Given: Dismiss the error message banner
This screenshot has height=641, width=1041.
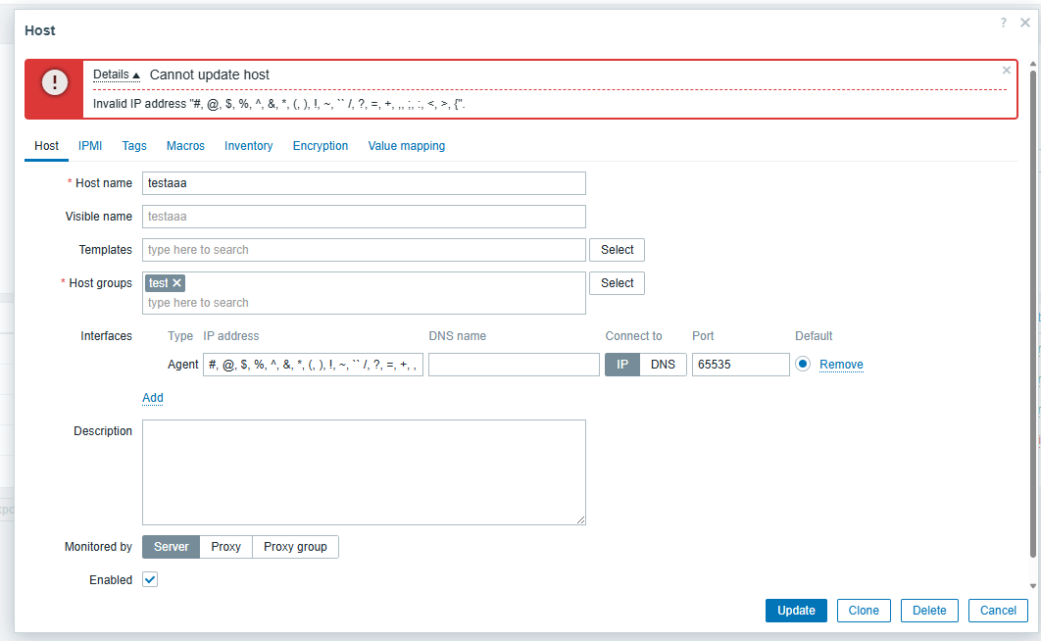Looking at the screenshot, I should (1006, 71).
